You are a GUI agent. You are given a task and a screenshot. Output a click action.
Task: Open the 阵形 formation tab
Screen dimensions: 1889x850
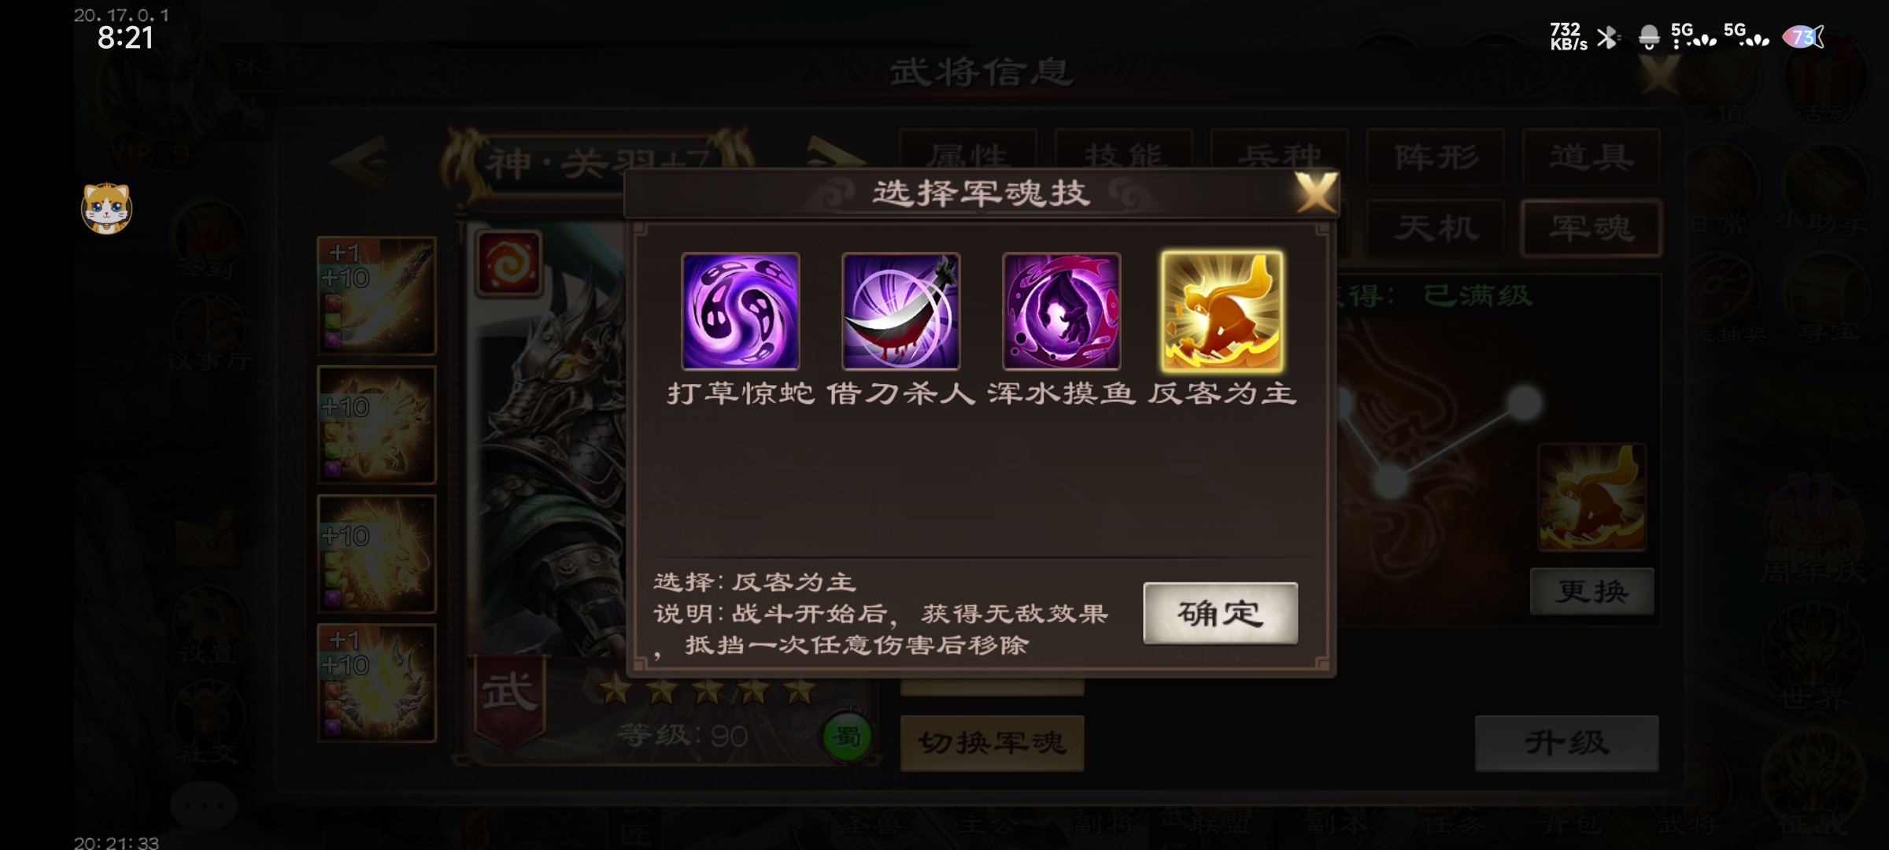(x=1436, y=157)
